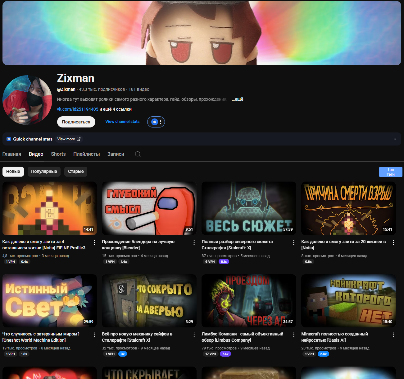The image size is (404, 379).
Task: Click the 8.1x badge on the Stalcraft plot video
Action: (x=224, y=262)
